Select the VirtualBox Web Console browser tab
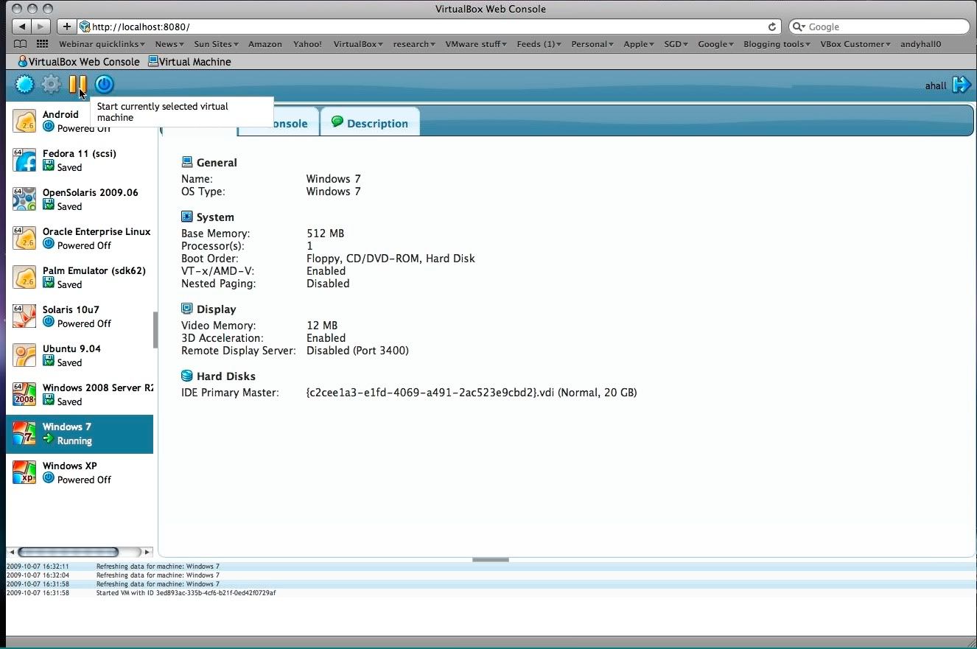 (x=78, y=62)
